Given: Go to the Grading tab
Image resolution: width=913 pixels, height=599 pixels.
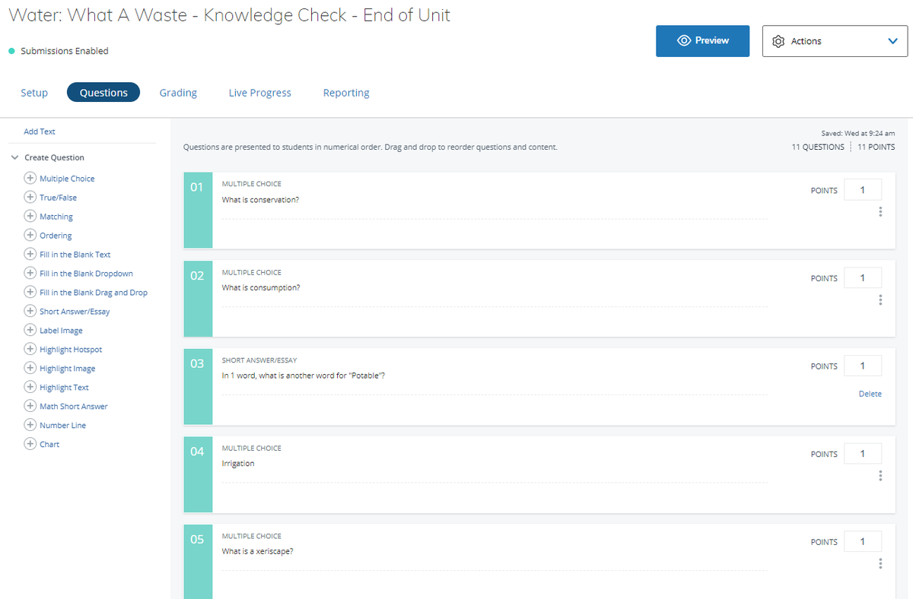Looking at the screenshot, I should tap(178, 93).
